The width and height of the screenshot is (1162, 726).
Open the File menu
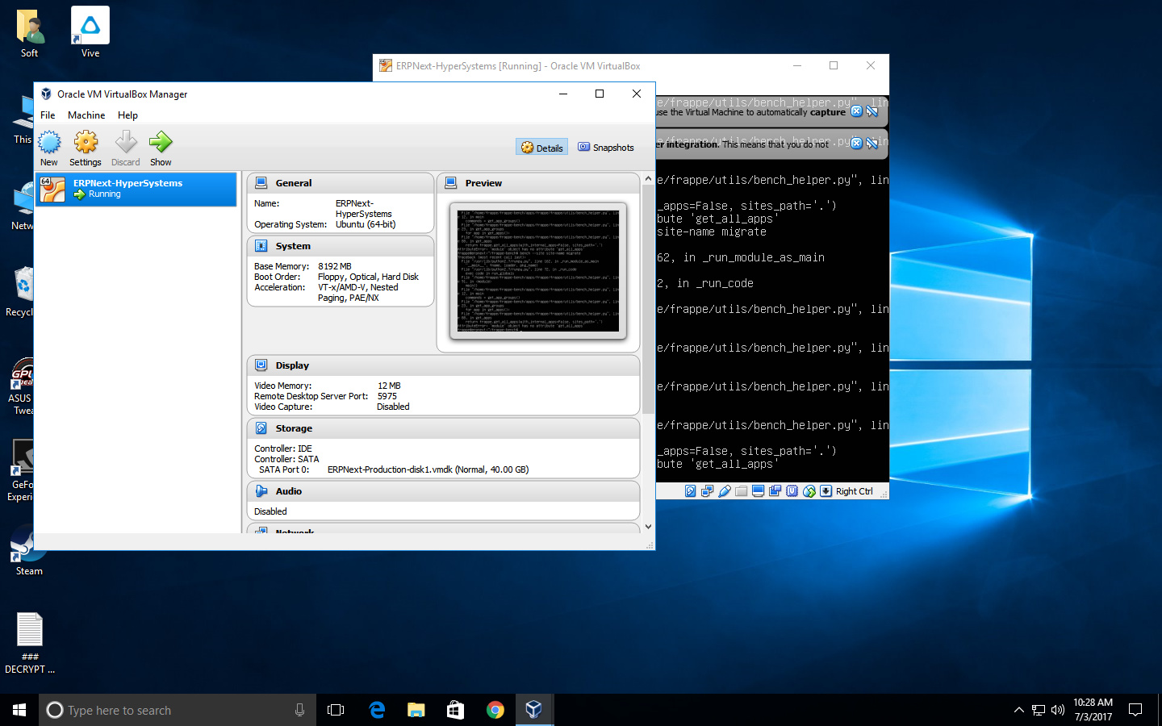click(48, 115)
